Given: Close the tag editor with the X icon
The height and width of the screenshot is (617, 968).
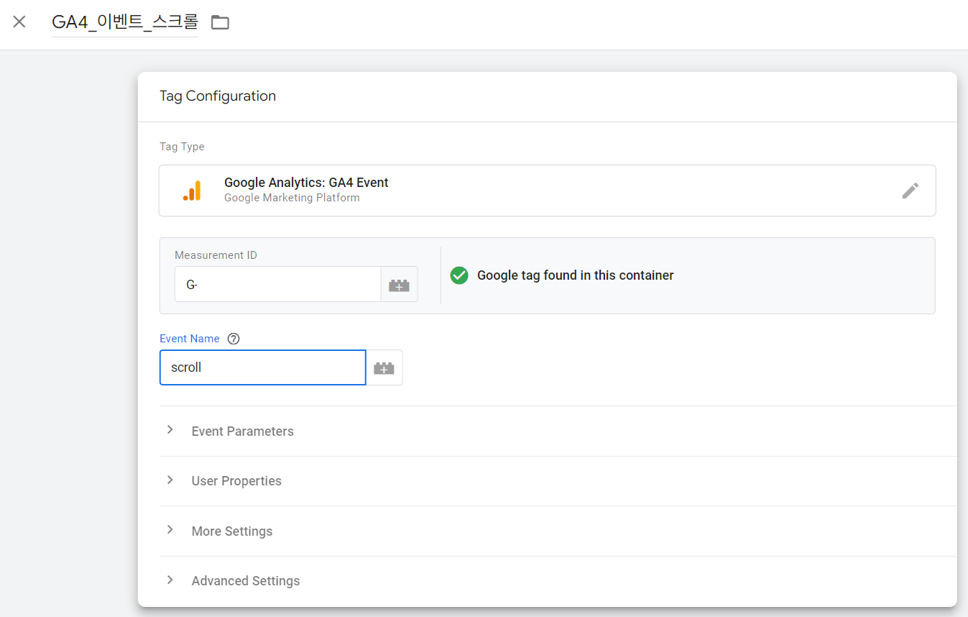Looking at the screenshot, I should coord(19,22).
